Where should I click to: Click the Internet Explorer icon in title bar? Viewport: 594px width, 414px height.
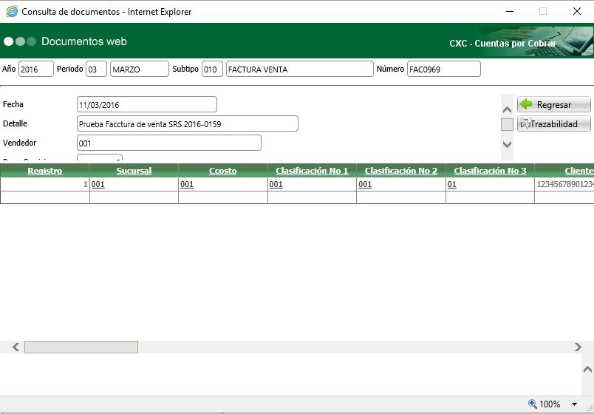[x=12, y=12]
